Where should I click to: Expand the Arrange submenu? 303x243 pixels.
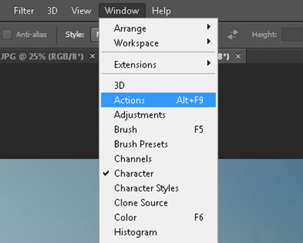[x=130, y=28]
